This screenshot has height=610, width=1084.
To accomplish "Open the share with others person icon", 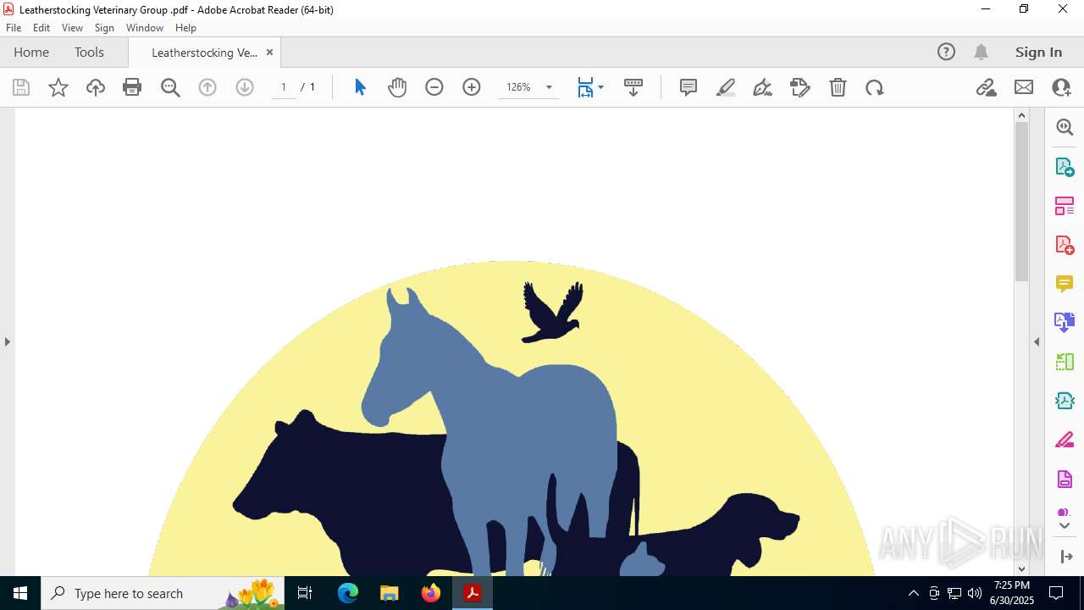I will pyautogui.click(x=1061, y=87).
